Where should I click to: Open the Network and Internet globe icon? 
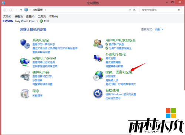tap(25, 62)
